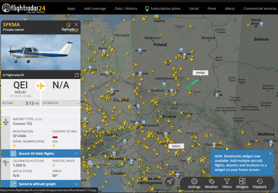Open Commercial services link
This screenshot has height=193, width=278.
point(260,8)
